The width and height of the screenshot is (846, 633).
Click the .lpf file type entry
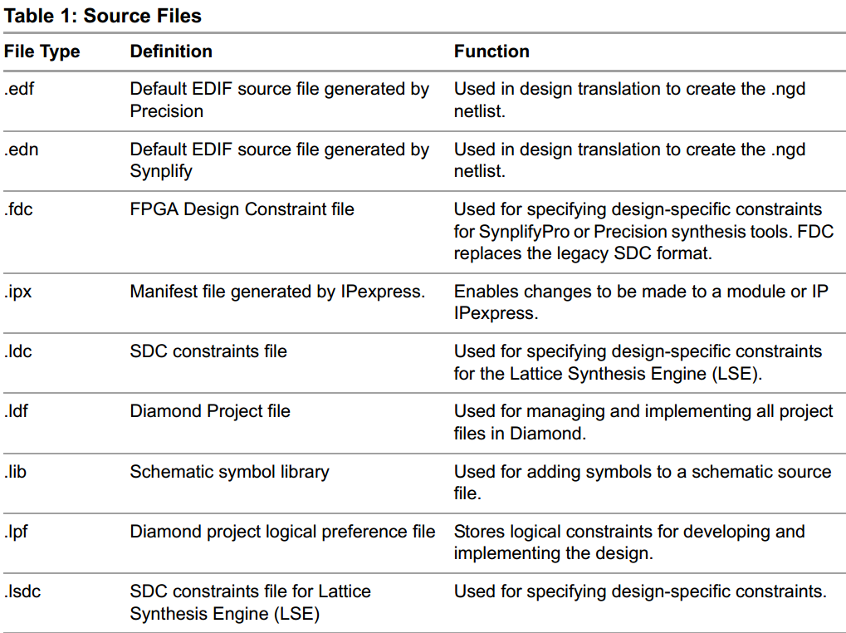(17, 532)
